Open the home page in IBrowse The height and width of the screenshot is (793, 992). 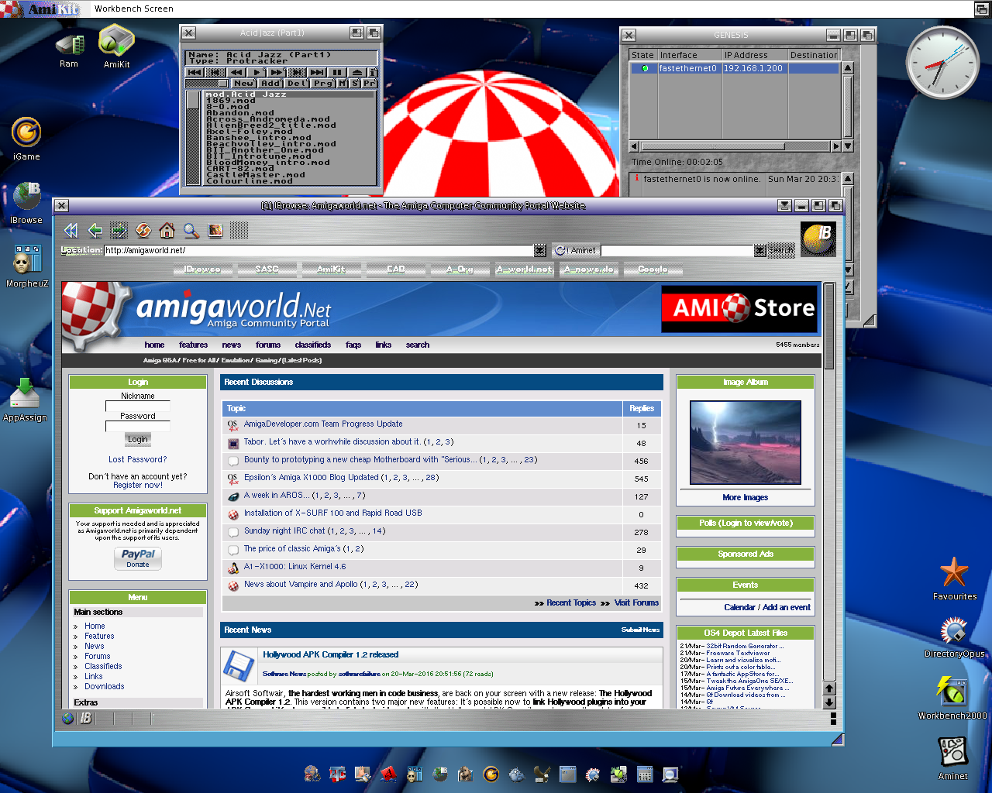pyautogui.click(x=167, y=230)
